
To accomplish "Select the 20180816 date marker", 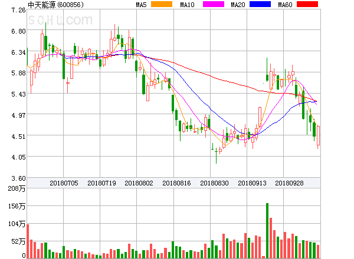I will point(176,183).
